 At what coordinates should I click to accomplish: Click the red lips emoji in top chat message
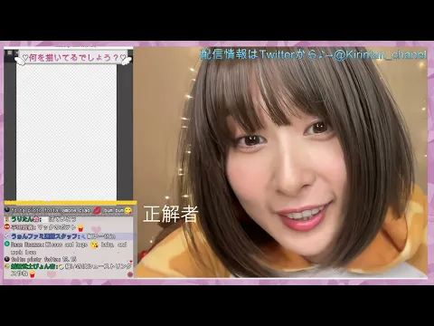(97, 210)
